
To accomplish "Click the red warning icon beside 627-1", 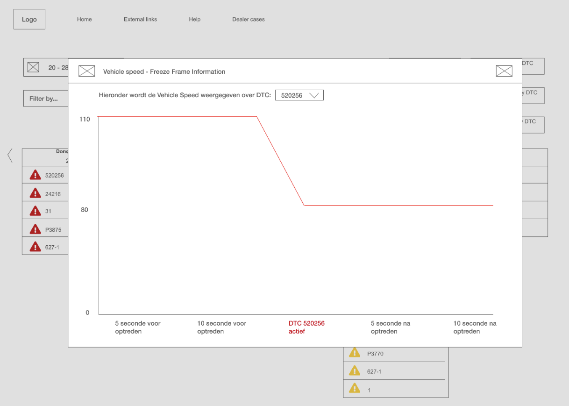I will click(x=35, y=247).
